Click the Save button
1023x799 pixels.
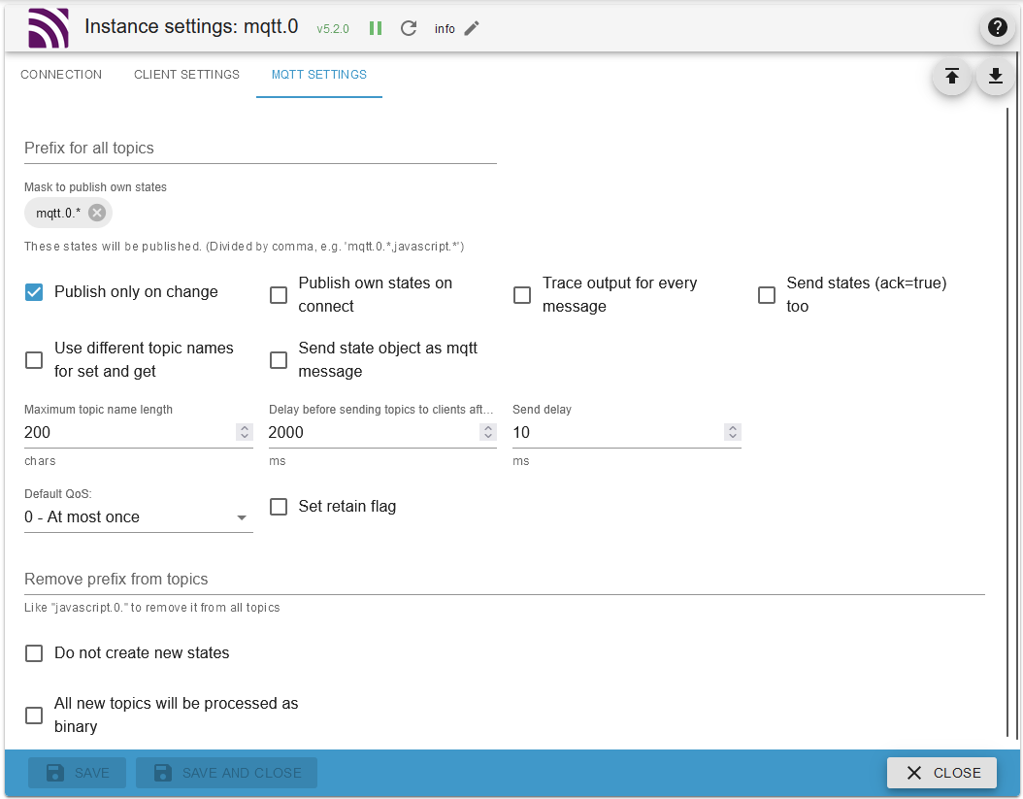point(77,773)
